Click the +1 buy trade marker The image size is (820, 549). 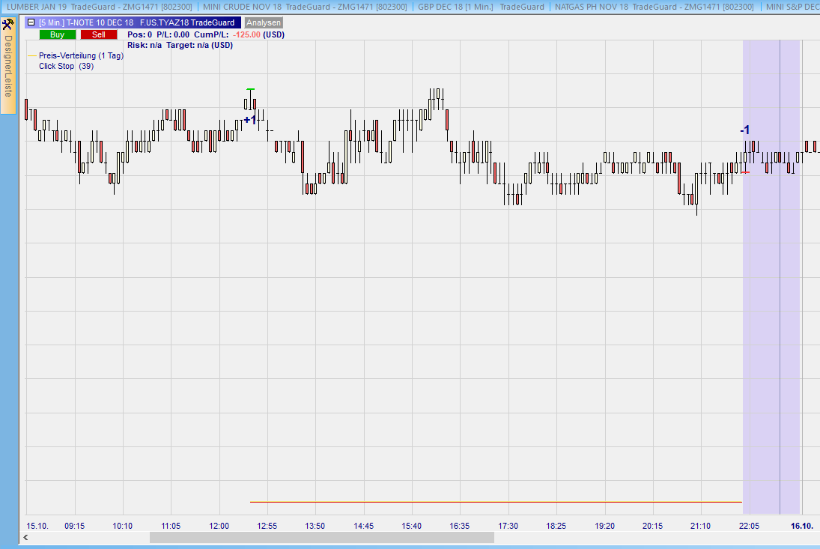coord(249,120)
